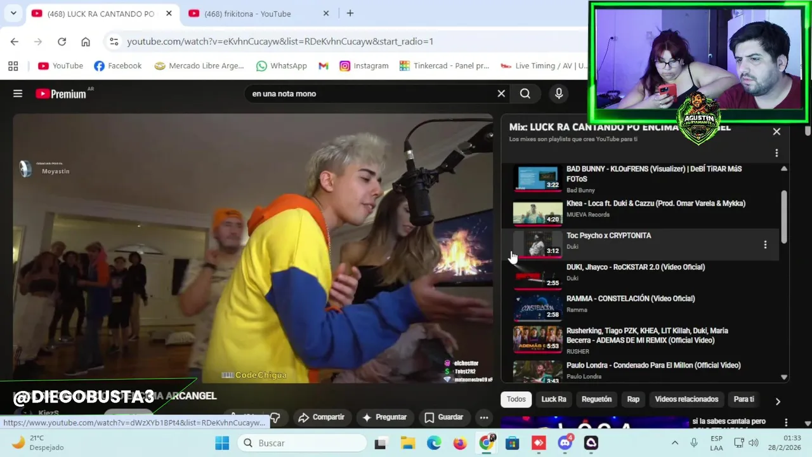Reload the current page
The width and height of the screenshot is (812, 457).
coord(62,41)
